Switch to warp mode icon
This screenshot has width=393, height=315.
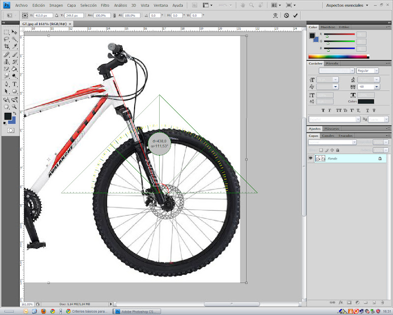coord(276,15)
